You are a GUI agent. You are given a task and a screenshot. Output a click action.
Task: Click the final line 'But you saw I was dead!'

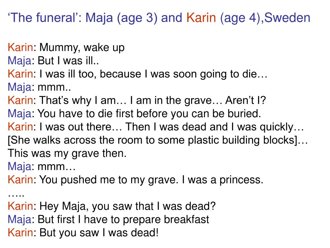[99, 233]
